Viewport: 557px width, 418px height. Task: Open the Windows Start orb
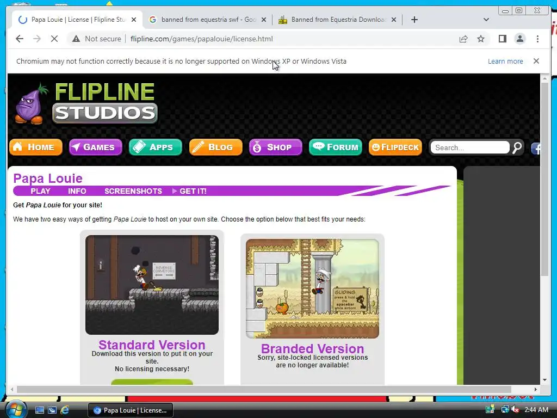point(16,410)
